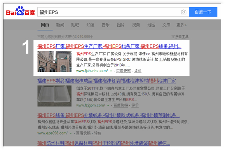Click the 百度一下 search button

203,12
